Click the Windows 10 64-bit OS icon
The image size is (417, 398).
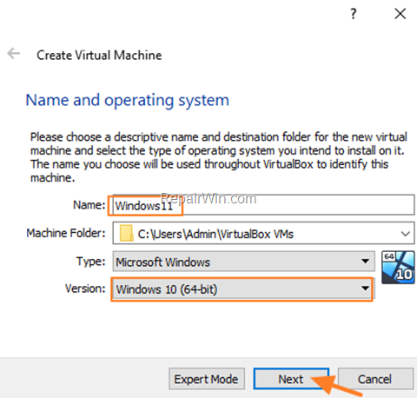point(398,268)
